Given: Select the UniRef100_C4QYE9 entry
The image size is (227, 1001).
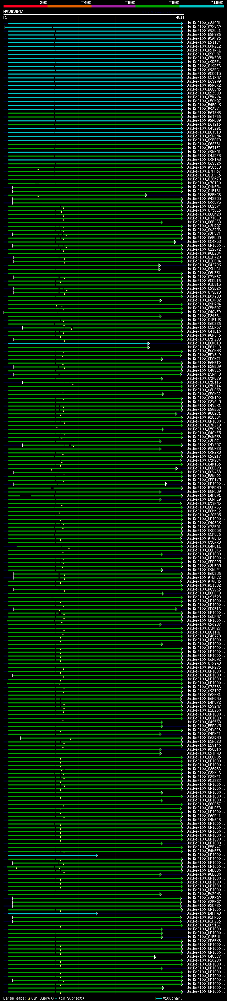Looking at the screenshot, I should tap(204, 312).
